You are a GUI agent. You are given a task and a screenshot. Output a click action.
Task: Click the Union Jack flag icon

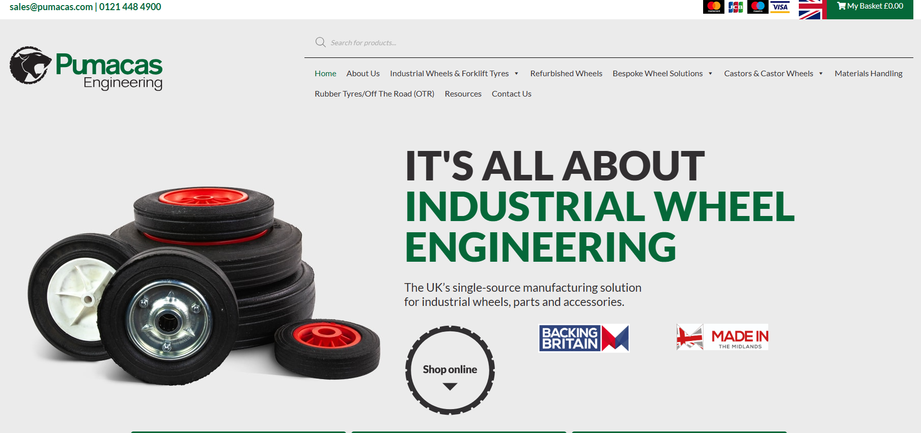point(812,9)
